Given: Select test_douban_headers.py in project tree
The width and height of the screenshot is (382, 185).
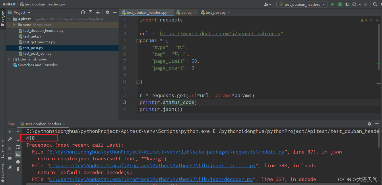Looking at the screenshot, I should pyautogui.click(x=43, y=31).
